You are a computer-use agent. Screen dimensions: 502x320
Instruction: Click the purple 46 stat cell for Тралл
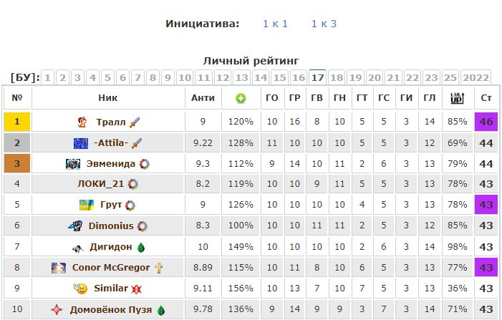(486, 122)
